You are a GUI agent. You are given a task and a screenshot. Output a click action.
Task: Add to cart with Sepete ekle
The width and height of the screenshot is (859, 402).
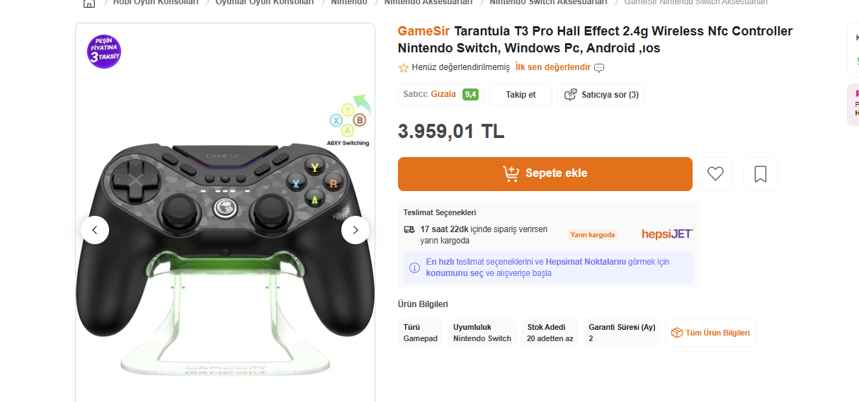click(x=545, y=174)
